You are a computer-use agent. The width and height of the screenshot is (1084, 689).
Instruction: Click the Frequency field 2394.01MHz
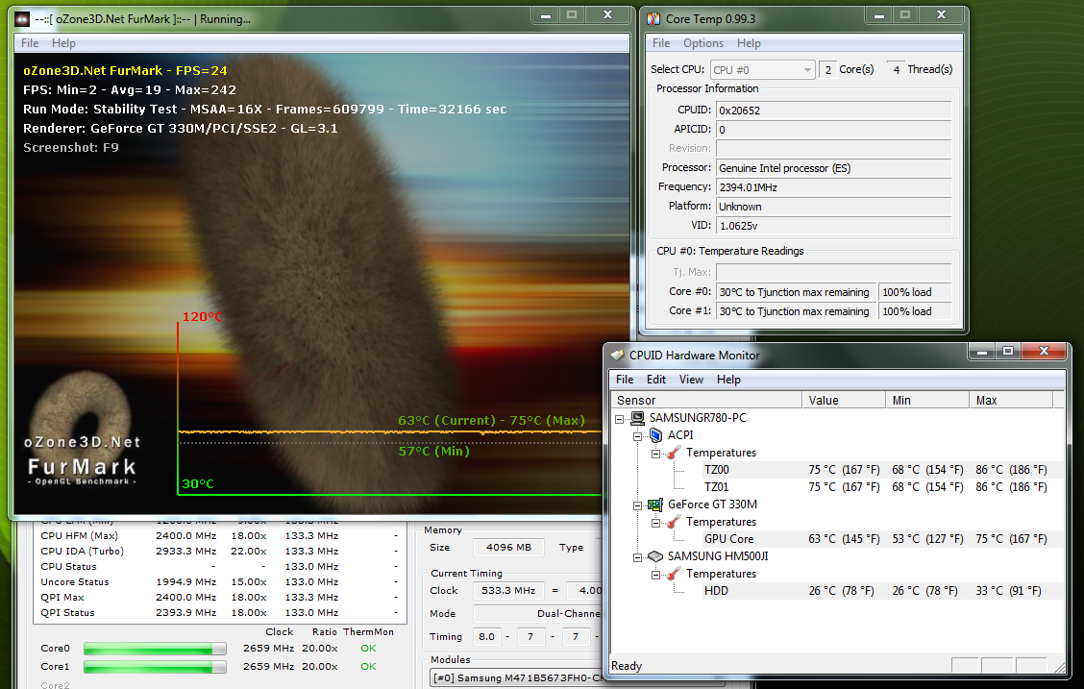tap(834, 187)
